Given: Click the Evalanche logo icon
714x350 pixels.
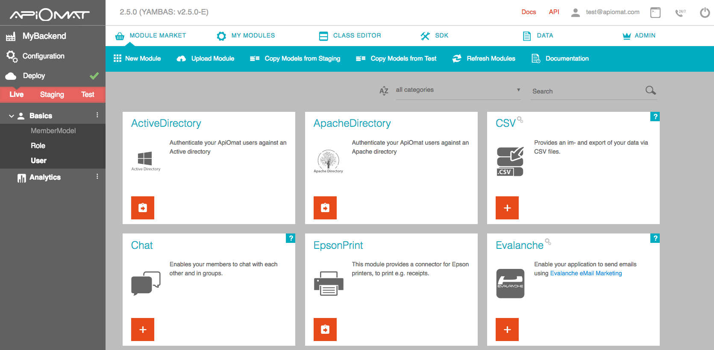Looking at the screenshot, I should tap(510, 283).
